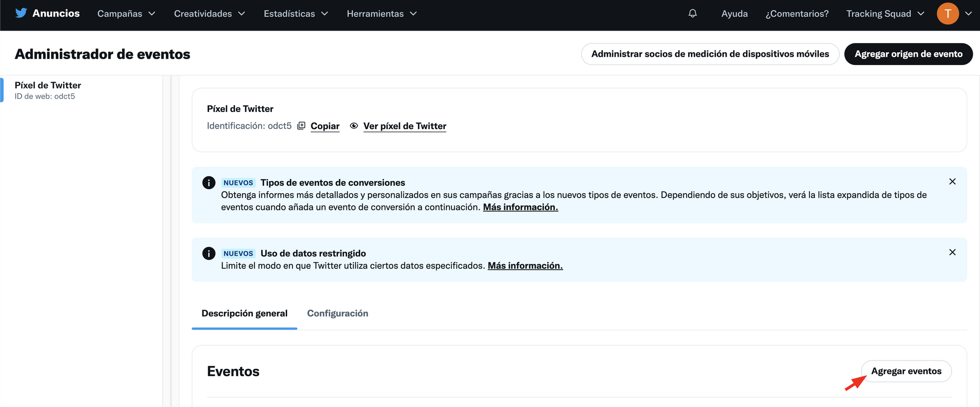Open the Ayuda menu item
This screenshot has height=407, width=980.
(x=735, y=14)
